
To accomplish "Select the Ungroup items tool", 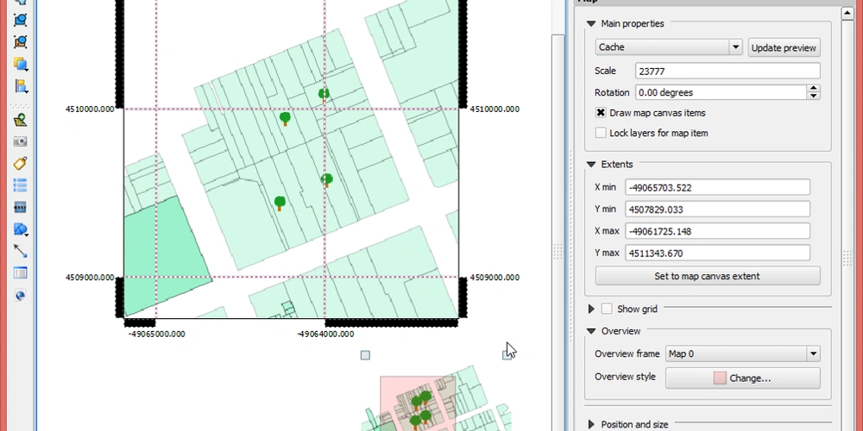I will coord(21,41).
